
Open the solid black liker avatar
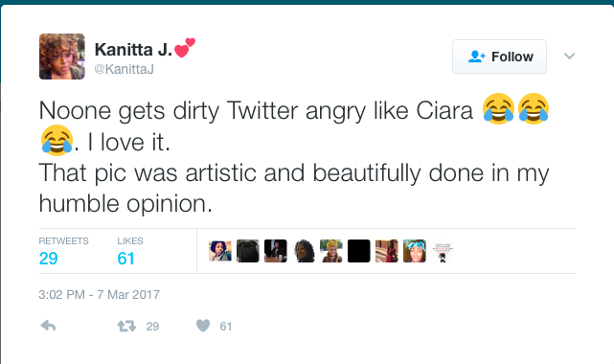click(x=358, y=251)
